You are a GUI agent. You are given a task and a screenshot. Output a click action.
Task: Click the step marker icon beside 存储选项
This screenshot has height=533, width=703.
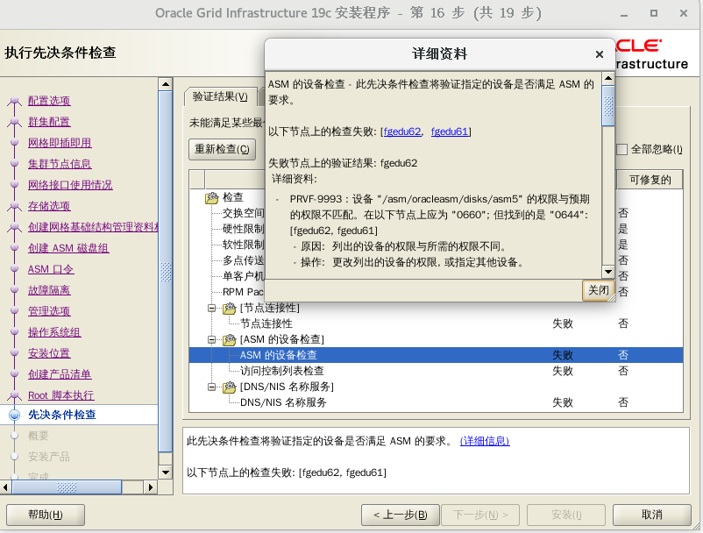coord(14,206)
